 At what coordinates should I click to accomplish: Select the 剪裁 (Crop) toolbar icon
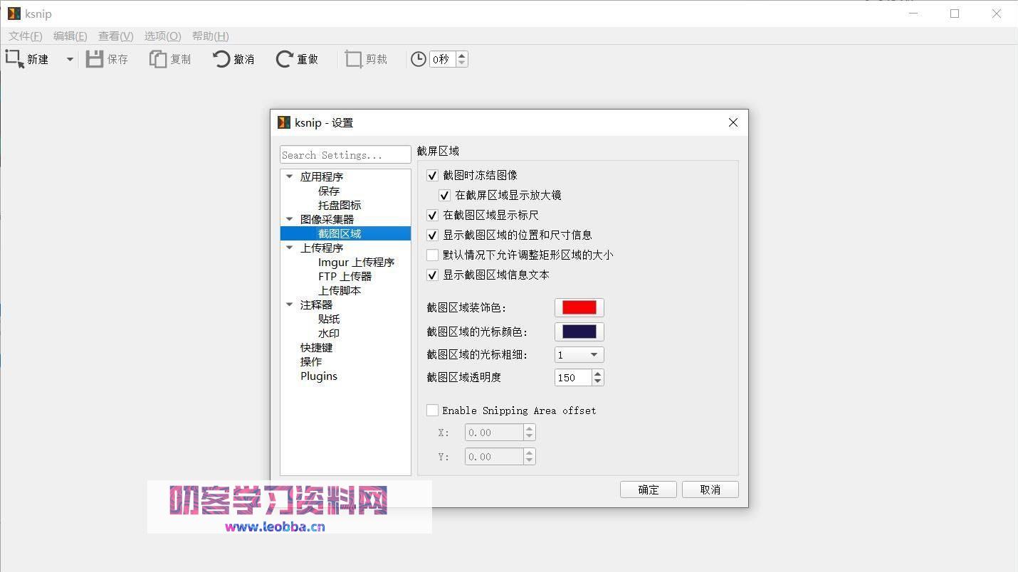tap(365, 59)
